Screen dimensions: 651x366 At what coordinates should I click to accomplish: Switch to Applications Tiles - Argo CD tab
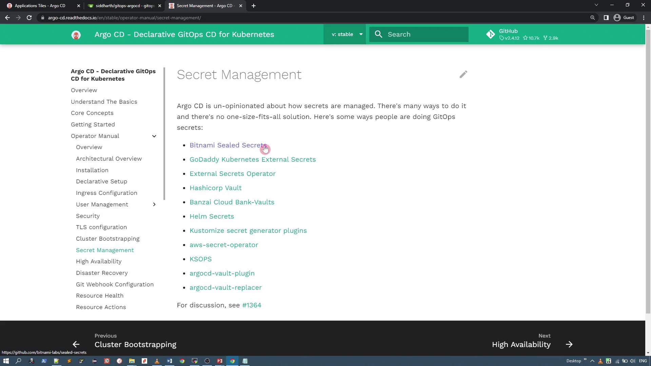pyautogui.click(x=40, y=6)
